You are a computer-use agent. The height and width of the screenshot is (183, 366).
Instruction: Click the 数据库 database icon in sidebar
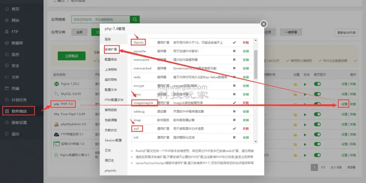pos(7,43)
